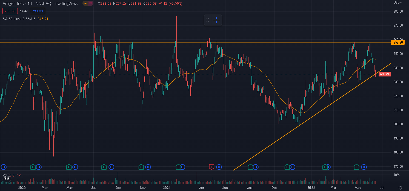Open the red earnings E marker of April 2021

click(x=211, y=167)
